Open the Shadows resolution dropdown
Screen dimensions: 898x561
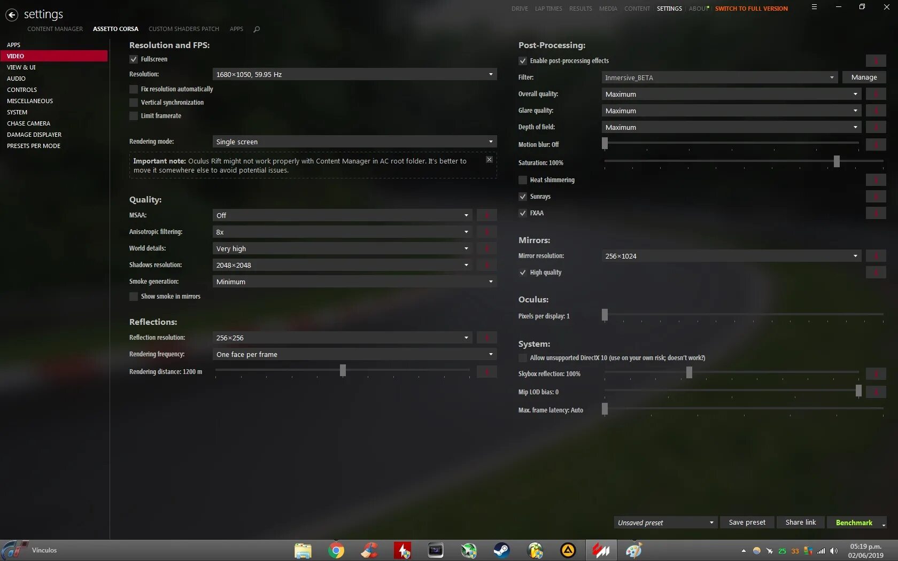(342, 265)
